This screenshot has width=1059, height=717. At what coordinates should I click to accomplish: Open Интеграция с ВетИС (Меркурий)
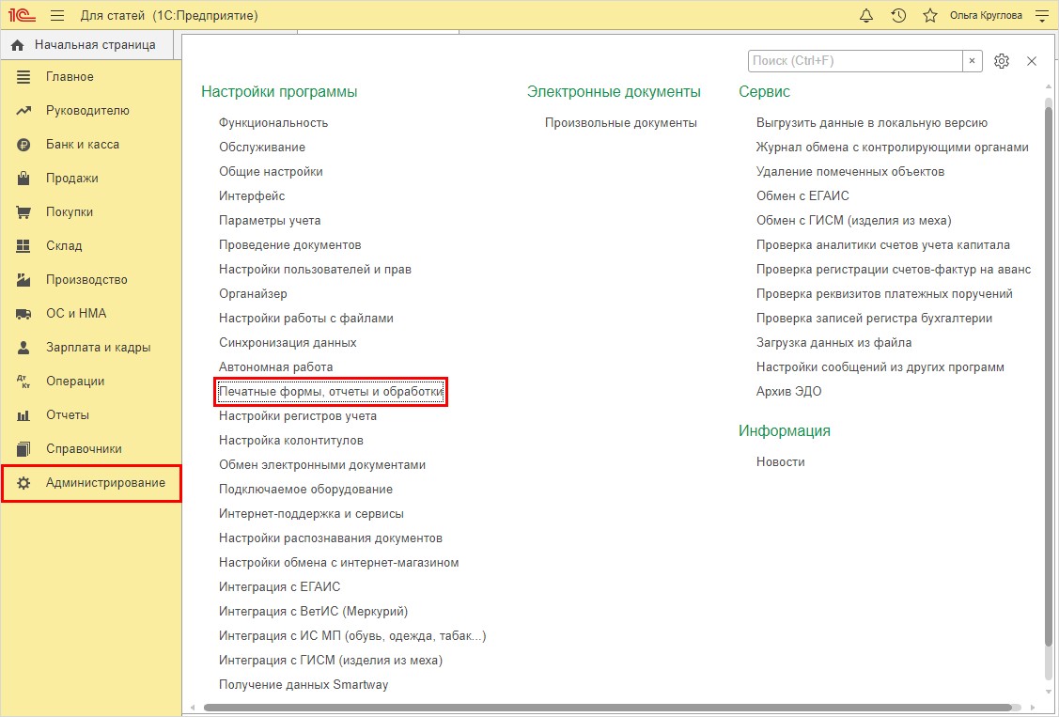click(x=314, y=611)
